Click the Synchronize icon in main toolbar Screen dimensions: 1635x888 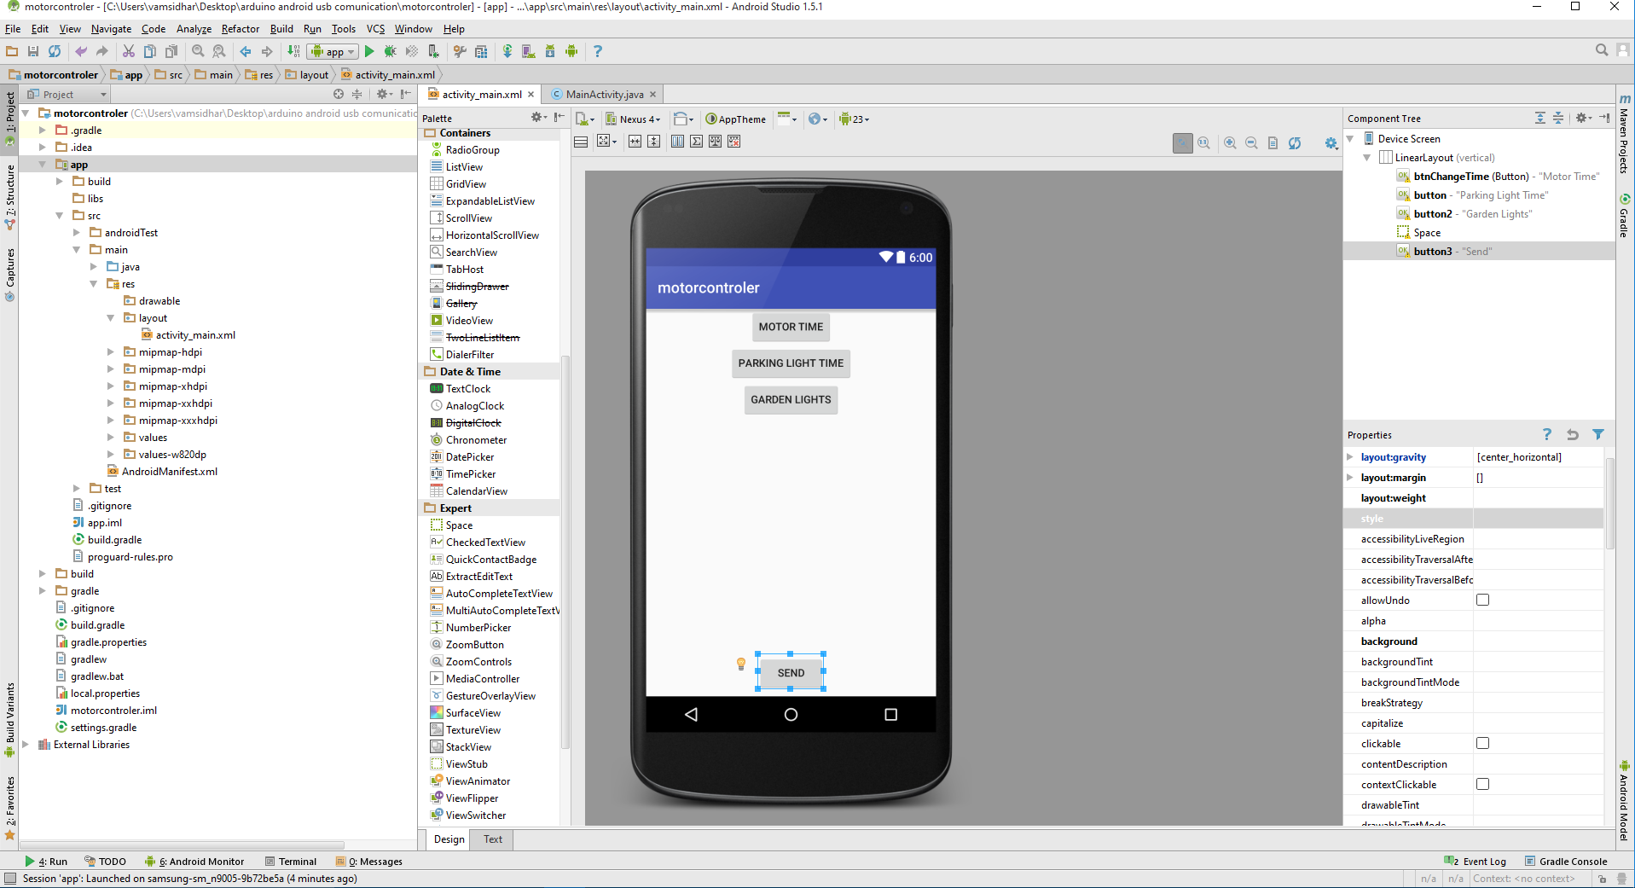click(55, 51)
